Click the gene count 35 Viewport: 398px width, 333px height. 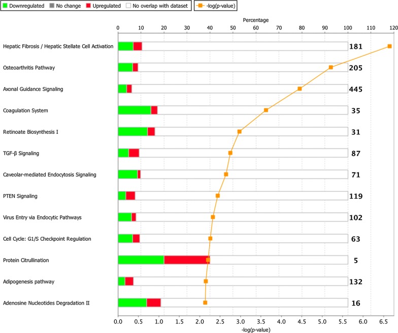point(355,110)
